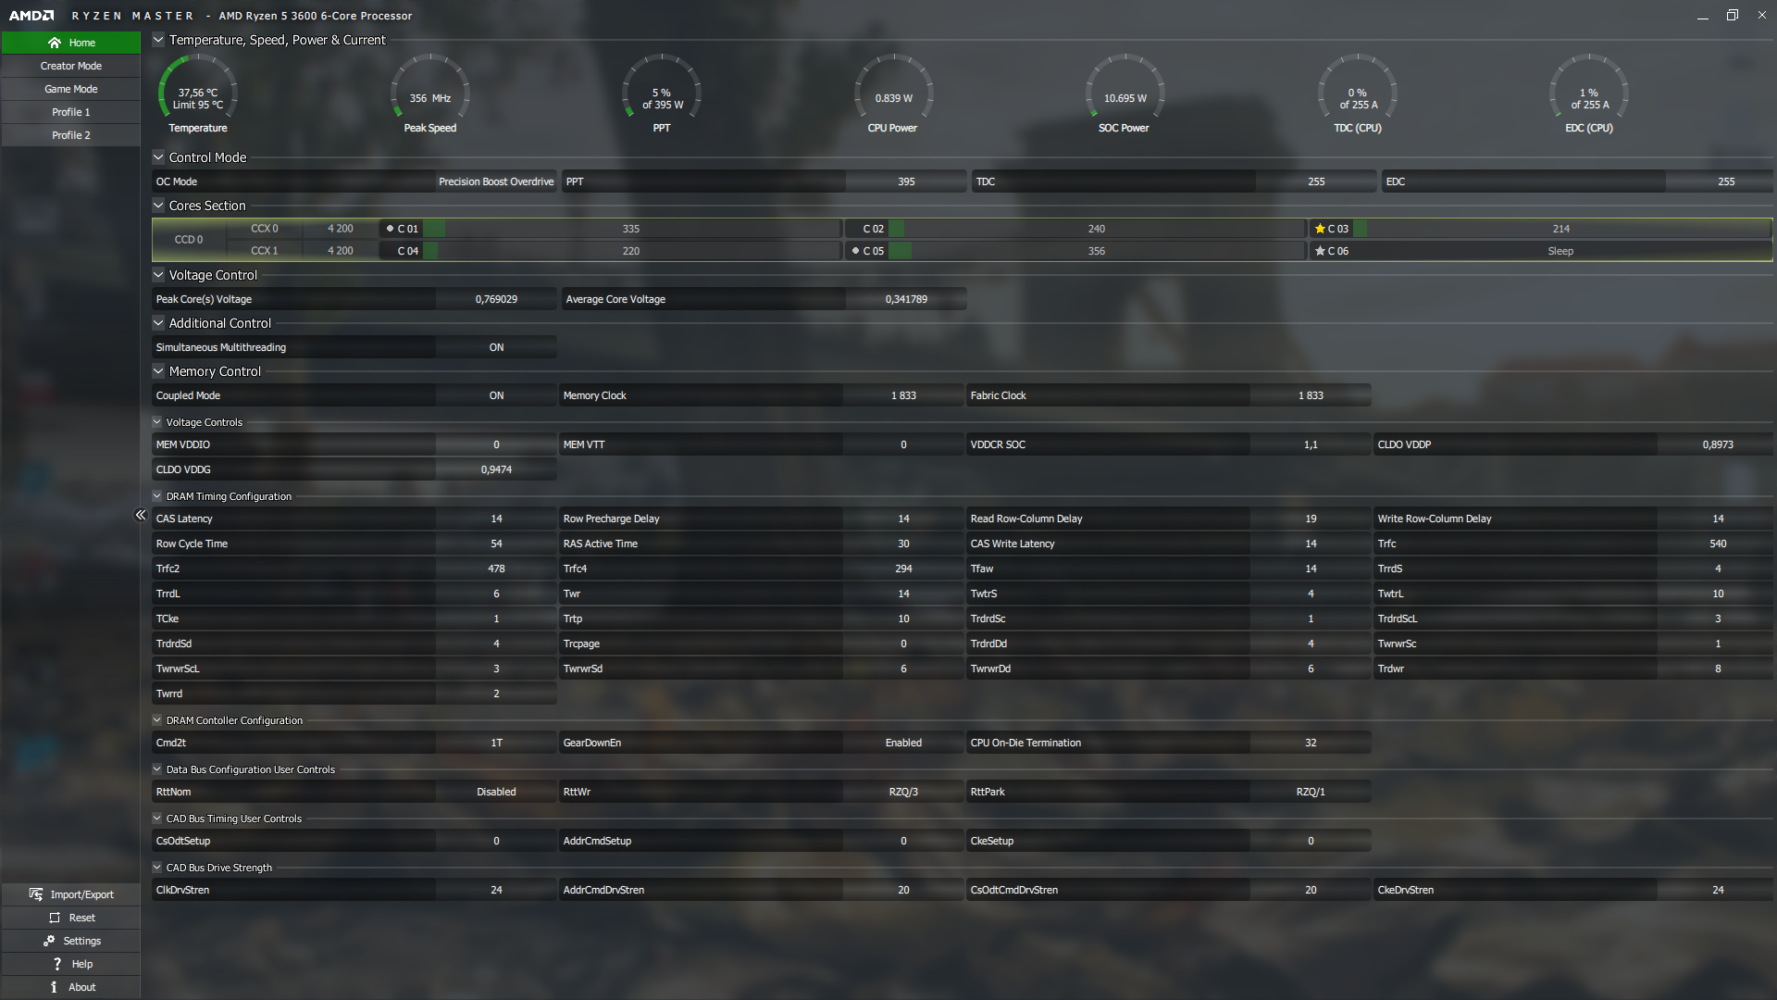1777x1000 pixels.
Task: Collapse sidebar with double-chevron arrow
Action: click(141, 515)
